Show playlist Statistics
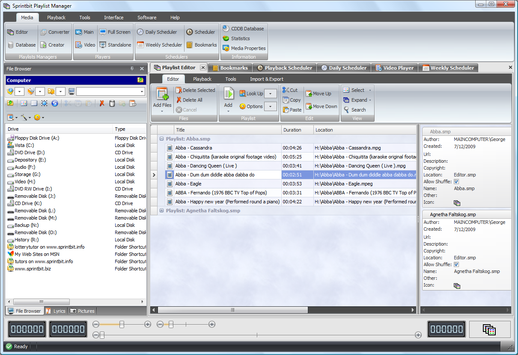Image resolution: width=518 pixels, height=355 pixels. 236,38
